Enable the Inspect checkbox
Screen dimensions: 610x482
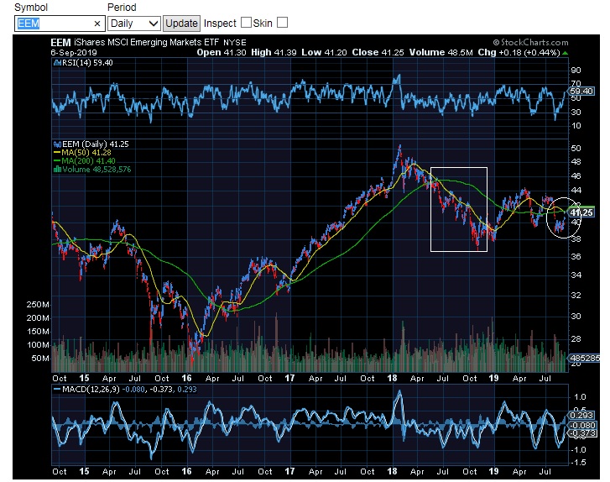(246, 23)
